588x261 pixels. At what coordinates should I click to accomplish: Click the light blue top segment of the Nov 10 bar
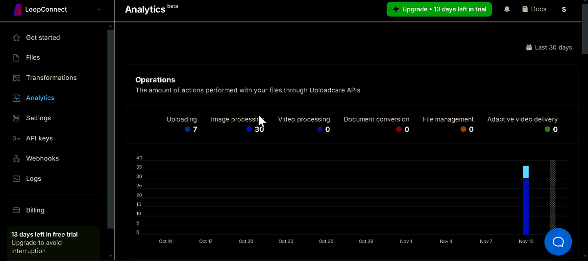click(526, 172)
